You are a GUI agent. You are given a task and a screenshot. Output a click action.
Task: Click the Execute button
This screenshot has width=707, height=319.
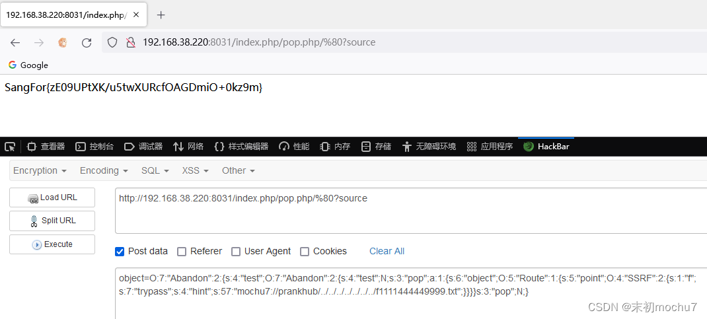point(52,244)
